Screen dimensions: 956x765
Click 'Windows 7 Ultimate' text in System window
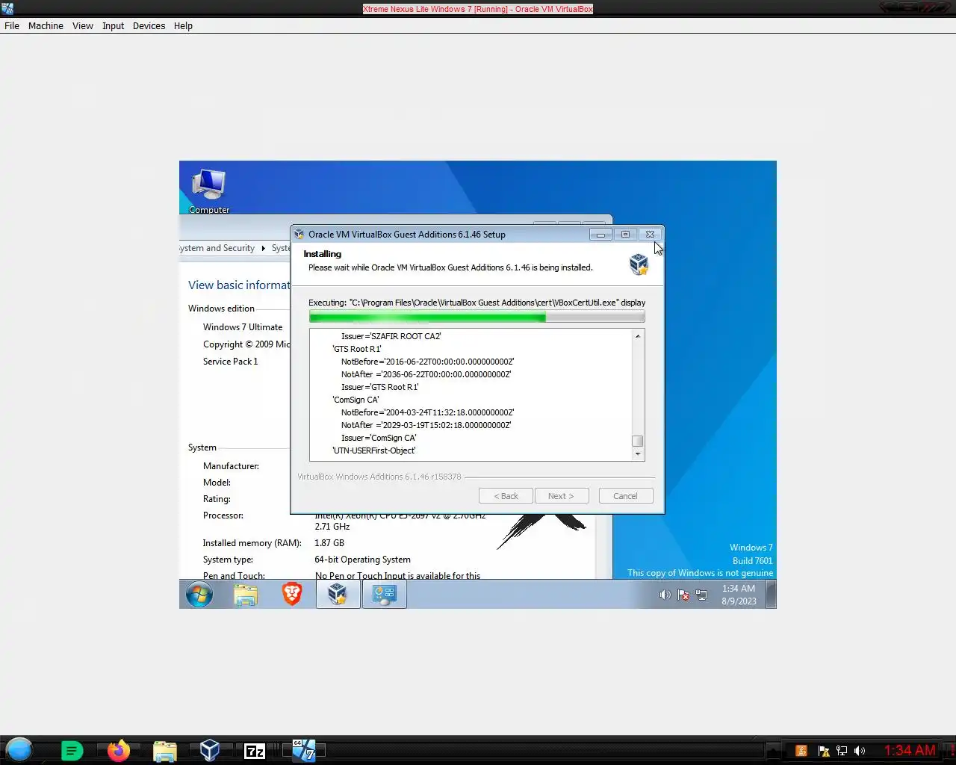(243, 327)
